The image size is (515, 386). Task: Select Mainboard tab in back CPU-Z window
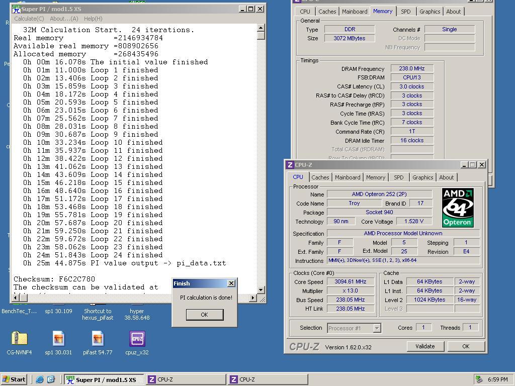(355, 12)
